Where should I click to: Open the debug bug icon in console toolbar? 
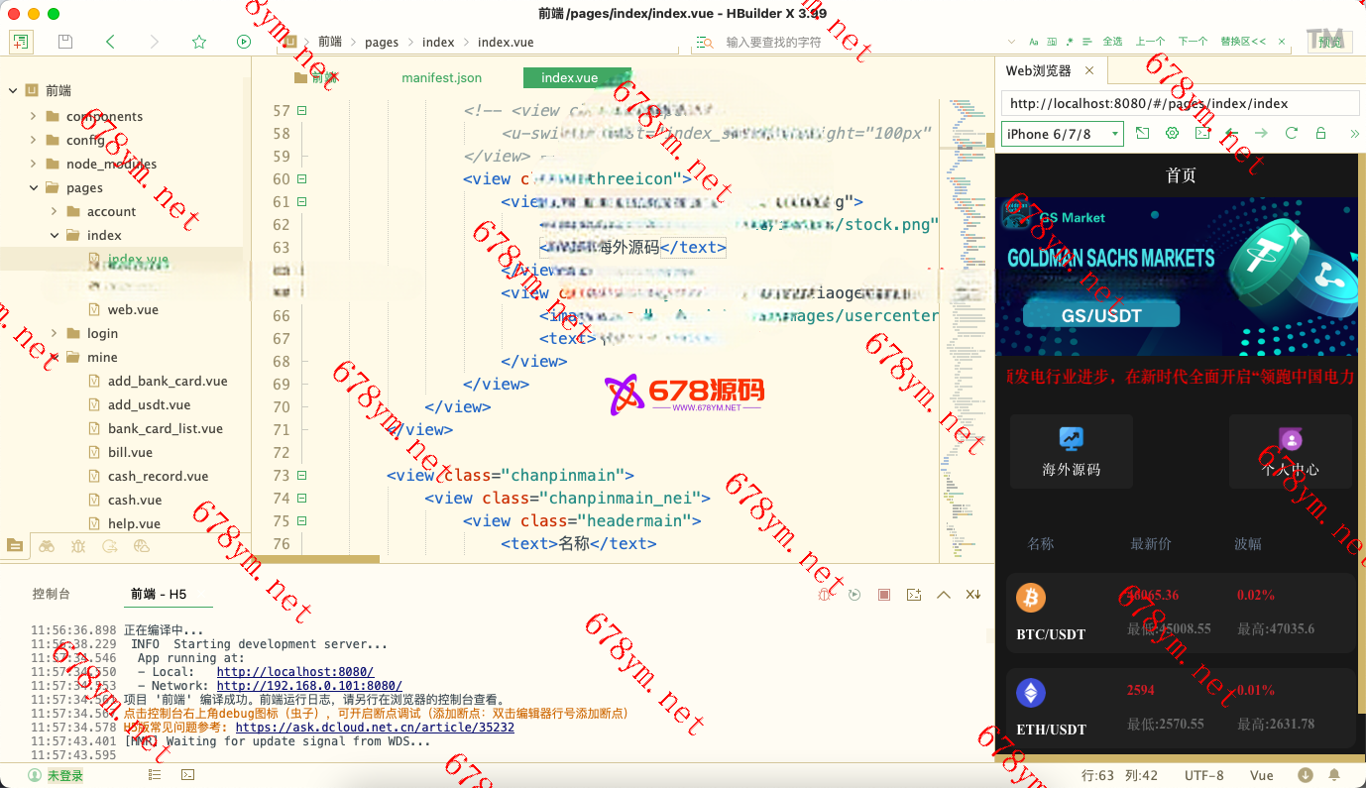(825, 593)
